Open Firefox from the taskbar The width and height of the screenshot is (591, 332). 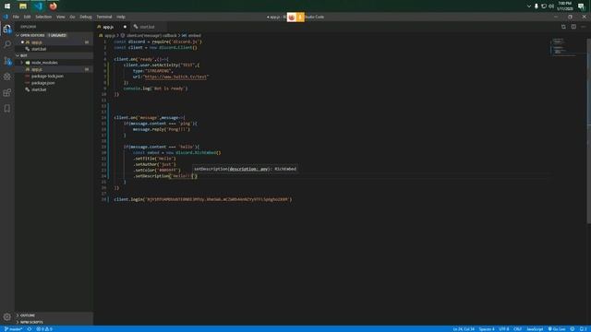[54, 6]
